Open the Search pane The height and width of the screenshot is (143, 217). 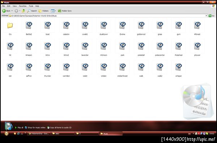[x=32, y=11]
